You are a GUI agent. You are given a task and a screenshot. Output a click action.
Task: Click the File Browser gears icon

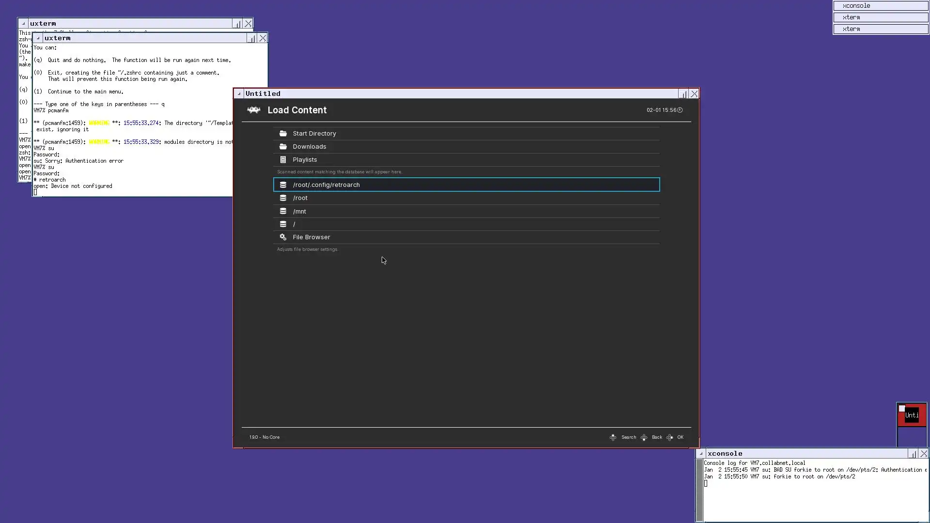[x=283, y=237]
